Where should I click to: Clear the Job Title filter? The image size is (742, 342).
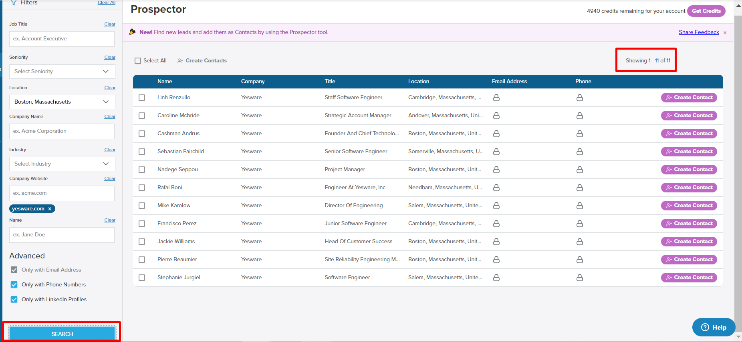(x=110, y=24)
